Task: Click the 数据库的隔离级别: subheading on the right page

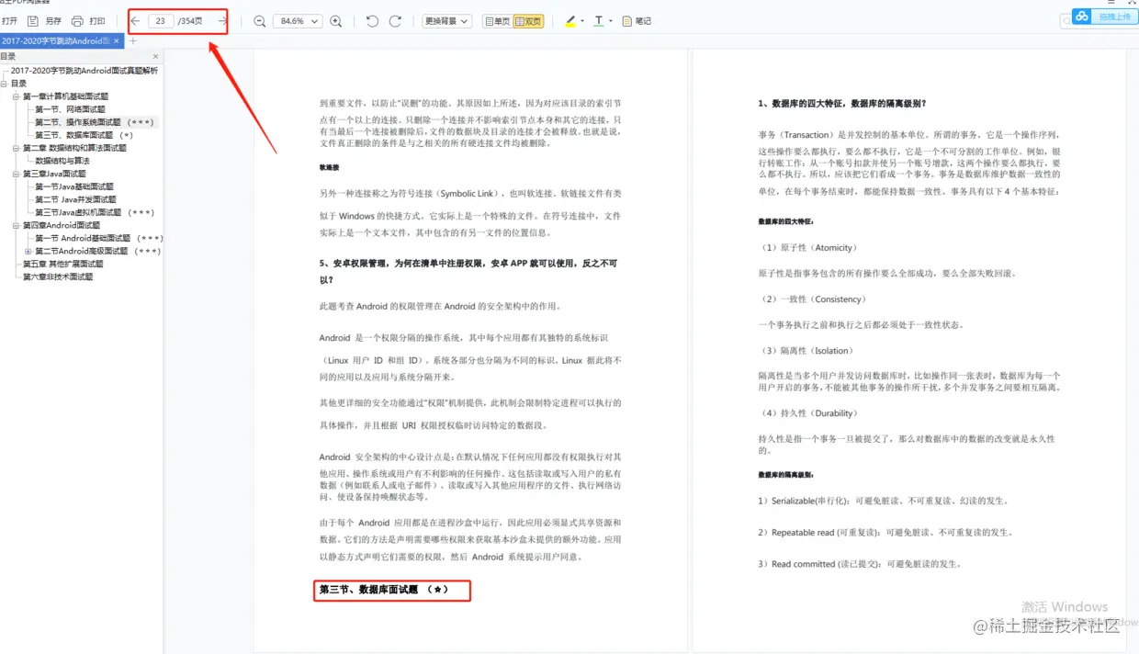Action: point(786,475)
